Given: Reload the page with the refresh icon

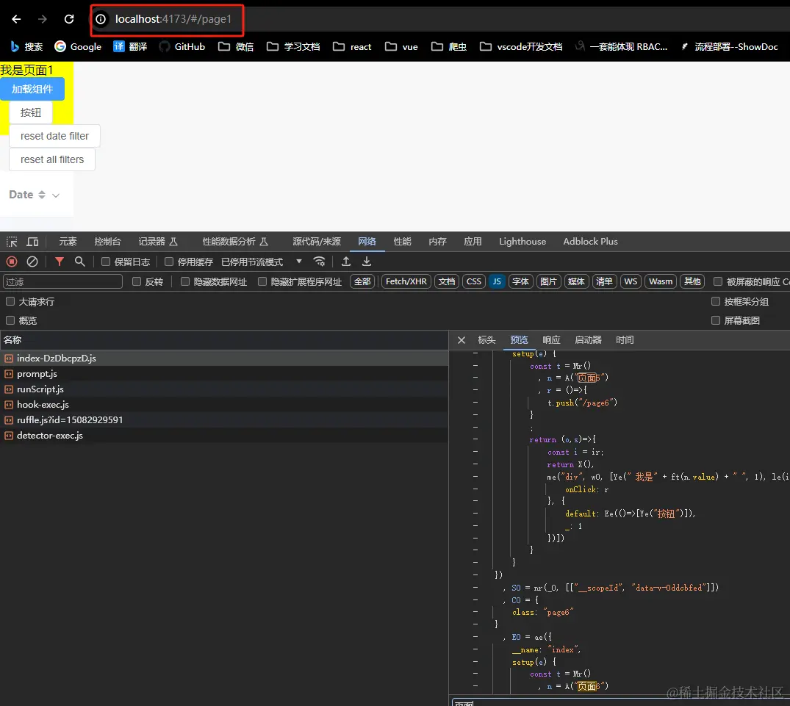Looking at the screenshot, I should [x=69, y=19].
